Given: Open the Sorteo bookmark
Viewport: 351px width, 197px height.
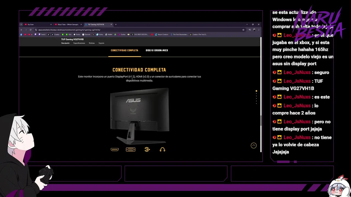Looking at the screenshot, I should coord(121,34).
